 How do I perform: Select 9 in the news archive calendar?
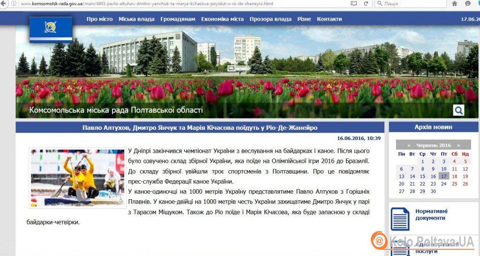point(433,169)
